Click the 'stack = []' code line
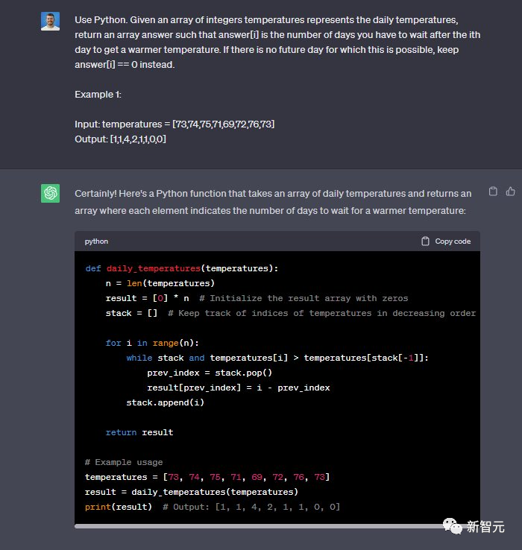The width and height of the screenshot is (522, 550). pyautogui.click(x=132, y=313)
